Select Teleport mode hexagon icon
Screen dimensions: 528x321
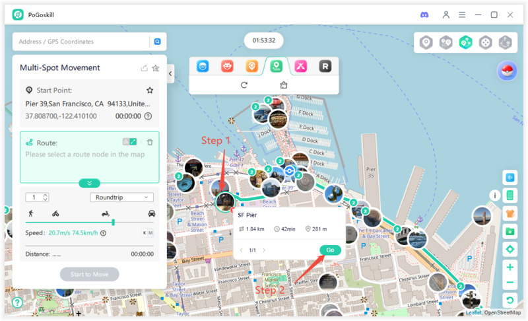(426, 42)
